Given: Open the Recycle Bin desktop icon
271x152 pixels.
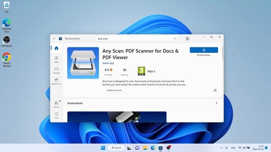Looking at the screenshot, I should (7, 7).
